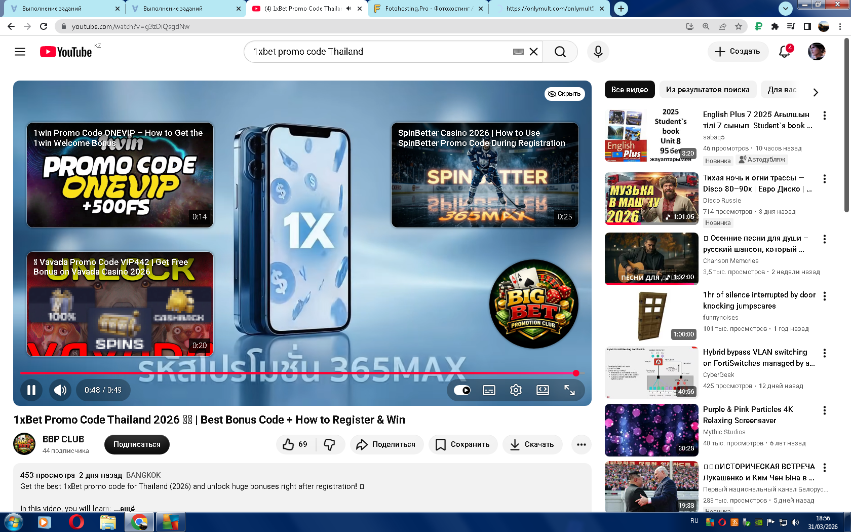The width and height of the screenshot is (851, 532).
Task: Open the notifications bell
Action: pos(785,51)
